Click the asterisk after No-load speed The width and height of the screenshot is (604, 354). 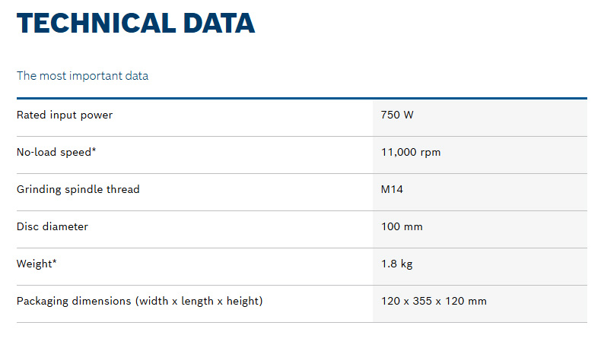[x=94, y=151]
